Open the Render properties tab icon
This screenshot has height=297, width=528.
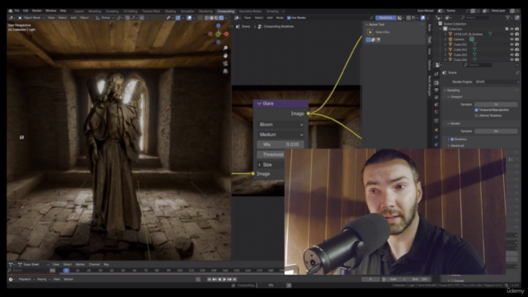click(436, 82)
